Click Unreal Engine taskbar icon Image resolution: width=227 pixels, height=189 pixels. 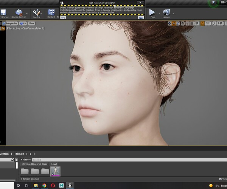click(x=70, y=186)
